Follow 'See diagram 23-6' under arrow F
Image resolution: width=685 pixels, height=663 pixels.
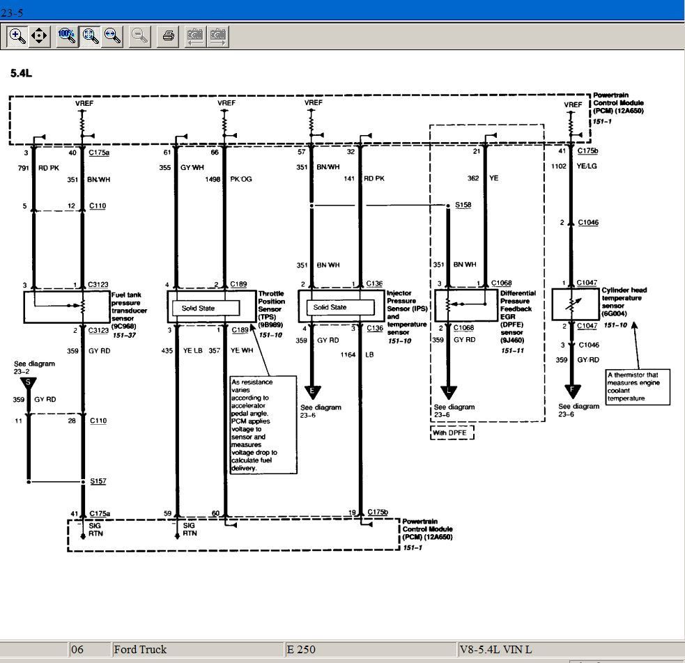578,410
